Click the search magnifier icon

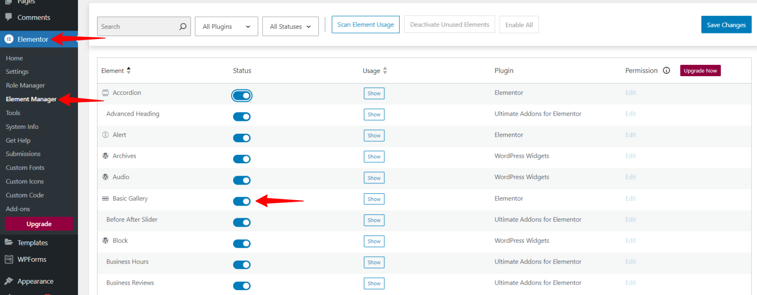[x=183, y=26]
